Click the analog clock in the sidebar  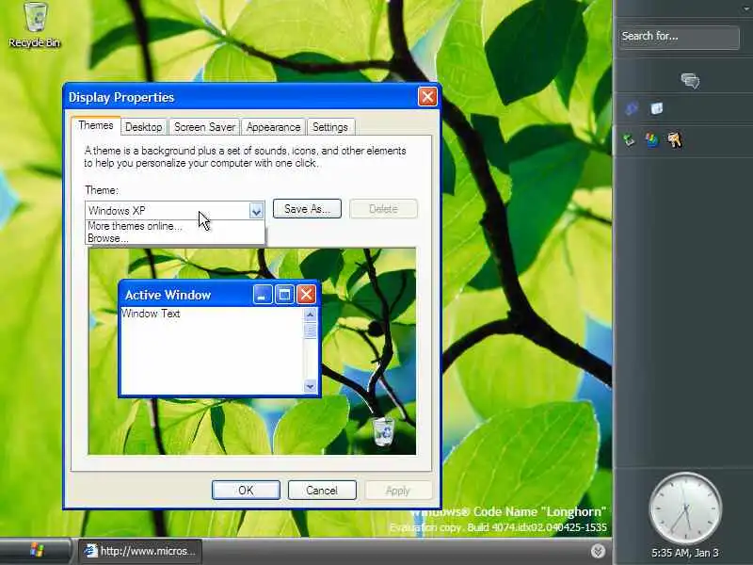tap(685, 508)
